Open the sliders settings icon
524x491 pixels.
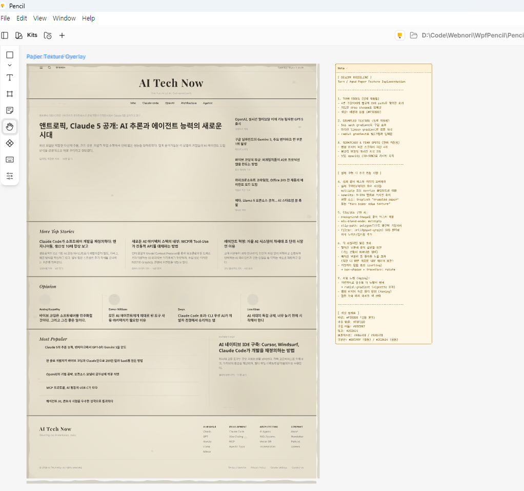[10, 176]
